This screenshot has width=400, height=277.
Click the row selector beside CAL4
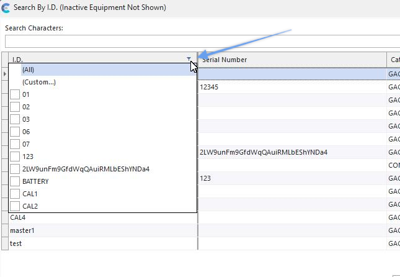coord(5,217)
